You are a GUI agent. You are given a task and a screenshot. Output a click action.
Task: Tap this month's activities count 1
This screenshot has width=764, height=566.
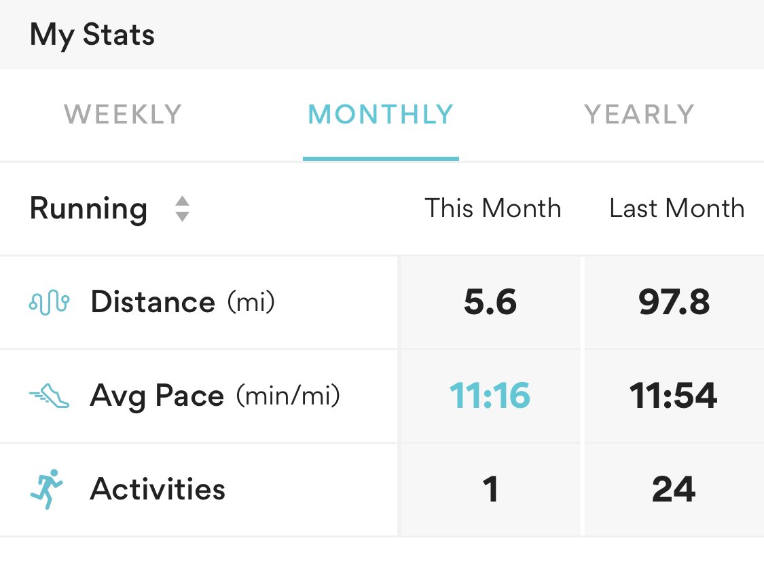click(490, 489)
